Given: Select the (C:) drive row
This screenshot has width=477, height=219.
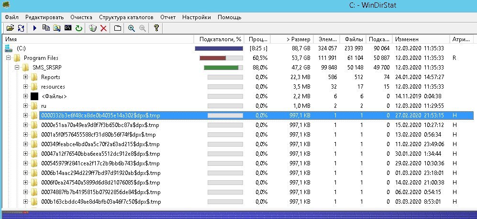Looking at the screenshot, I should point(238,48).
